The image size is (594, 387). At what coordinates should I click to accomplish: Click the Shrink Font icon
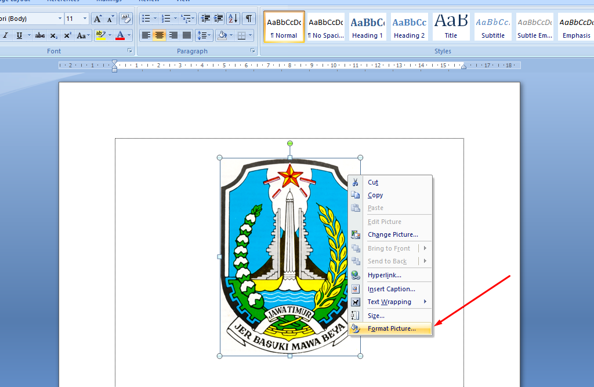(110, 19)
